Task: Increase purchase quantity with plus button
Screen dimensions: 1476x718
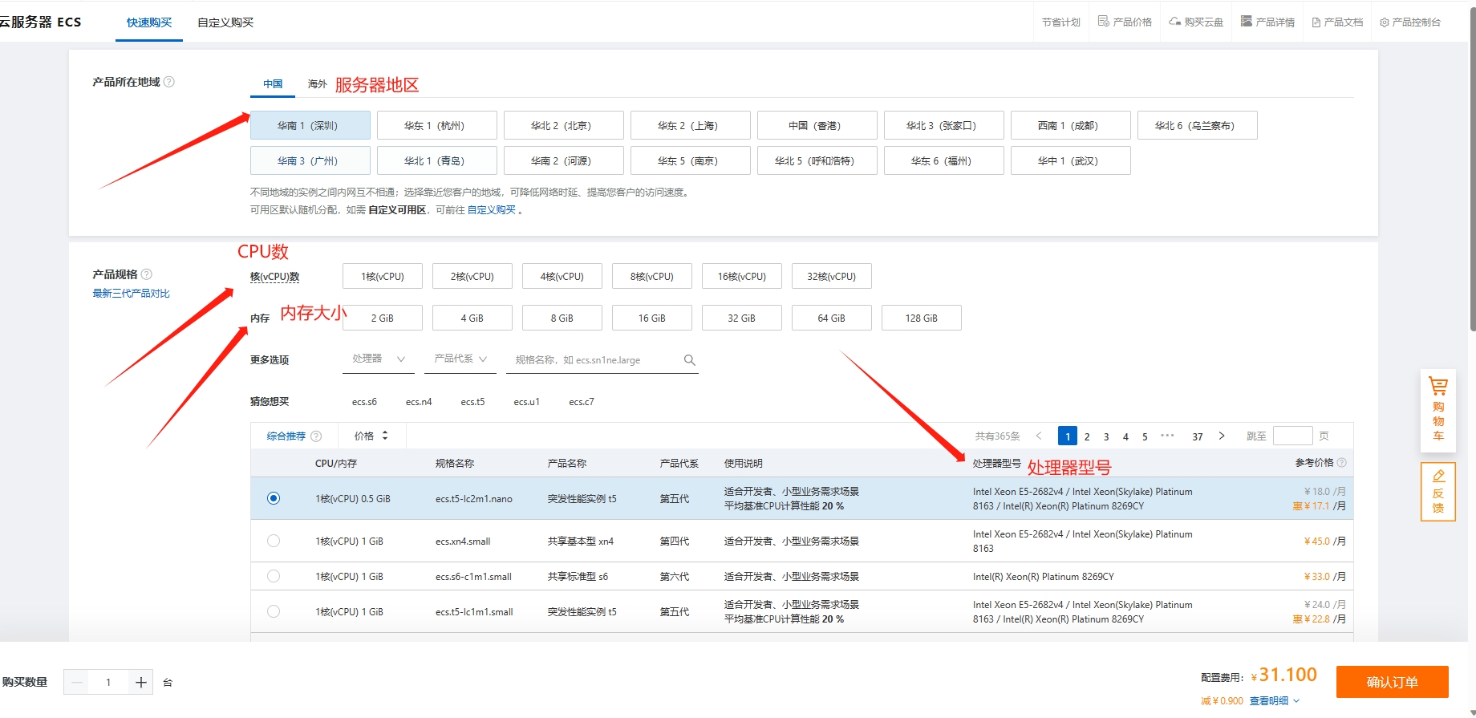Action: (x=141, y=683)
